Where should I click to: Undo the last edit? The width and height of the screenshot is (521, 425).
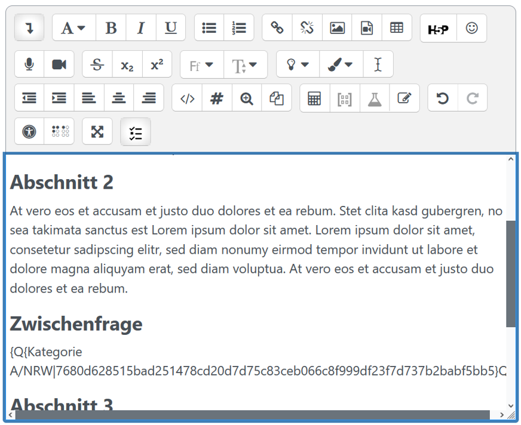(443, 99)
